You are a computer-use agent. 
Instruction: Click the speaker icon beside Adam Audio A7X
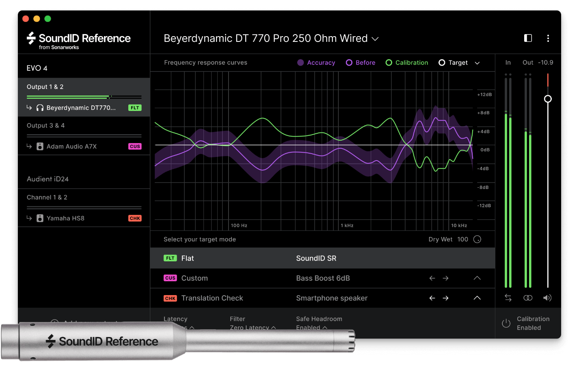point(39,146)
